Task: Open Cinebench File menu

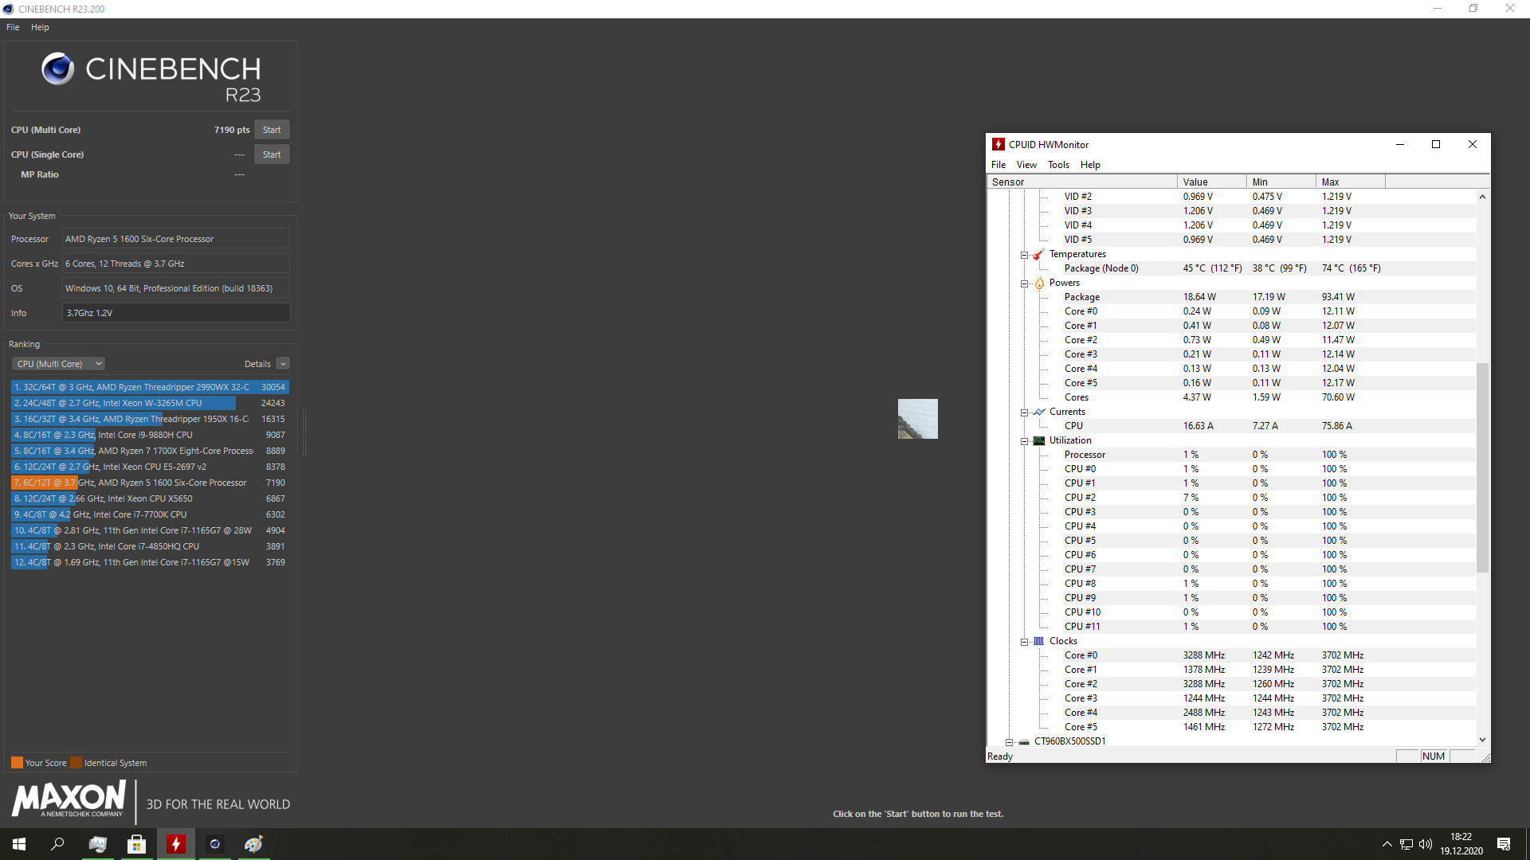Action: click(13, 27)
